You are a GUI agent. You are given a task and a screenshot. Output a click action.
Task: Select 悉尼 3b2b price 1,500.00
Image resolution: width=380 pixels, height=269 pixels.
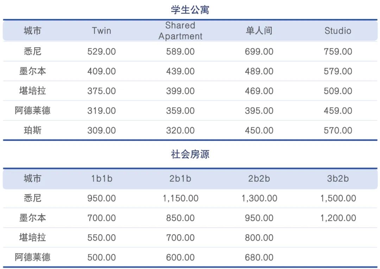[x=338, y=198]
